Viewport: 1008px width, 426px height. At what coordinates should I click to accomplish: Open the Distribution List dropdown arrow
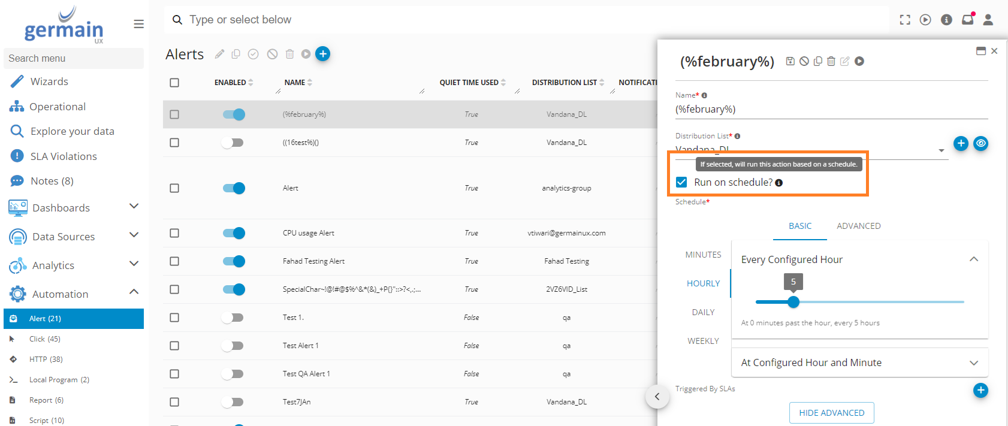(x=941, y=150)
